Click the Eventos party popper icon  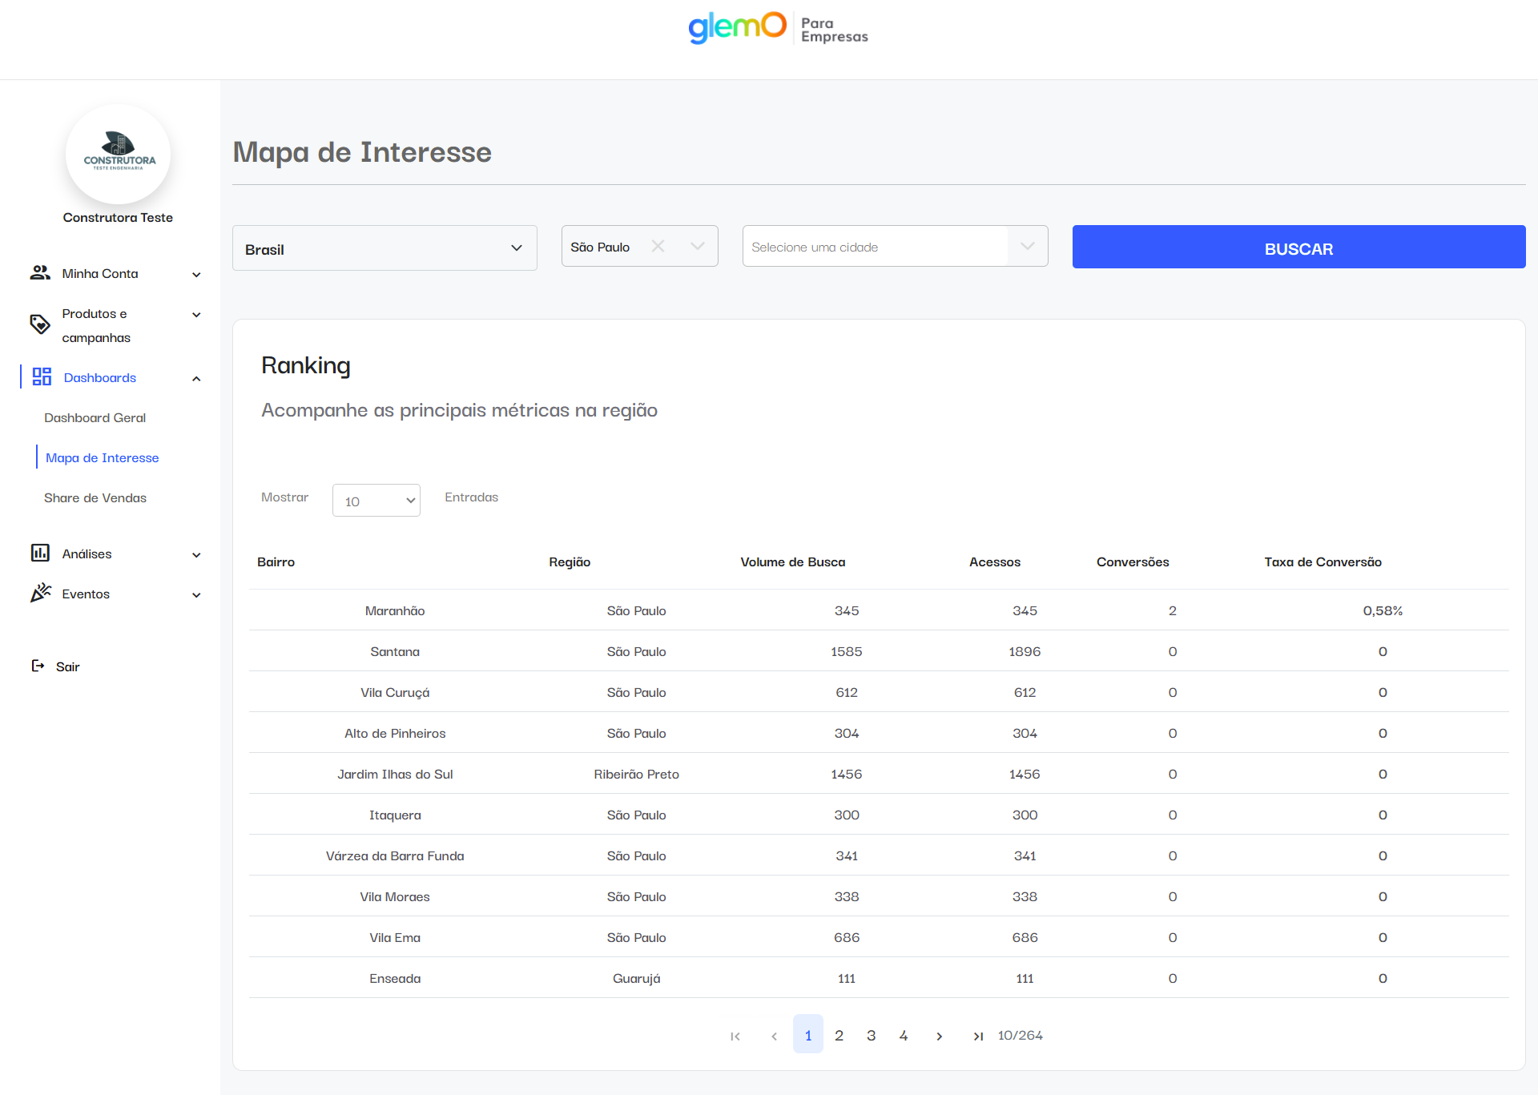tap(40, 594)
